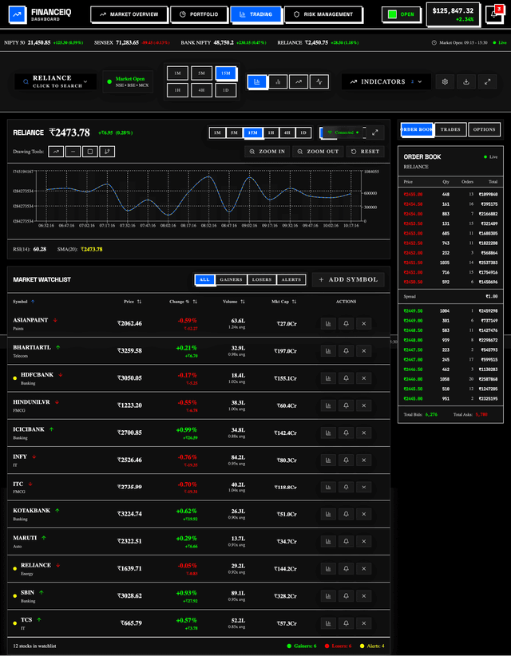Open chart icon for HDFCBANK row
The width and height of the screenshot is (511, 656).
(327, 379)
